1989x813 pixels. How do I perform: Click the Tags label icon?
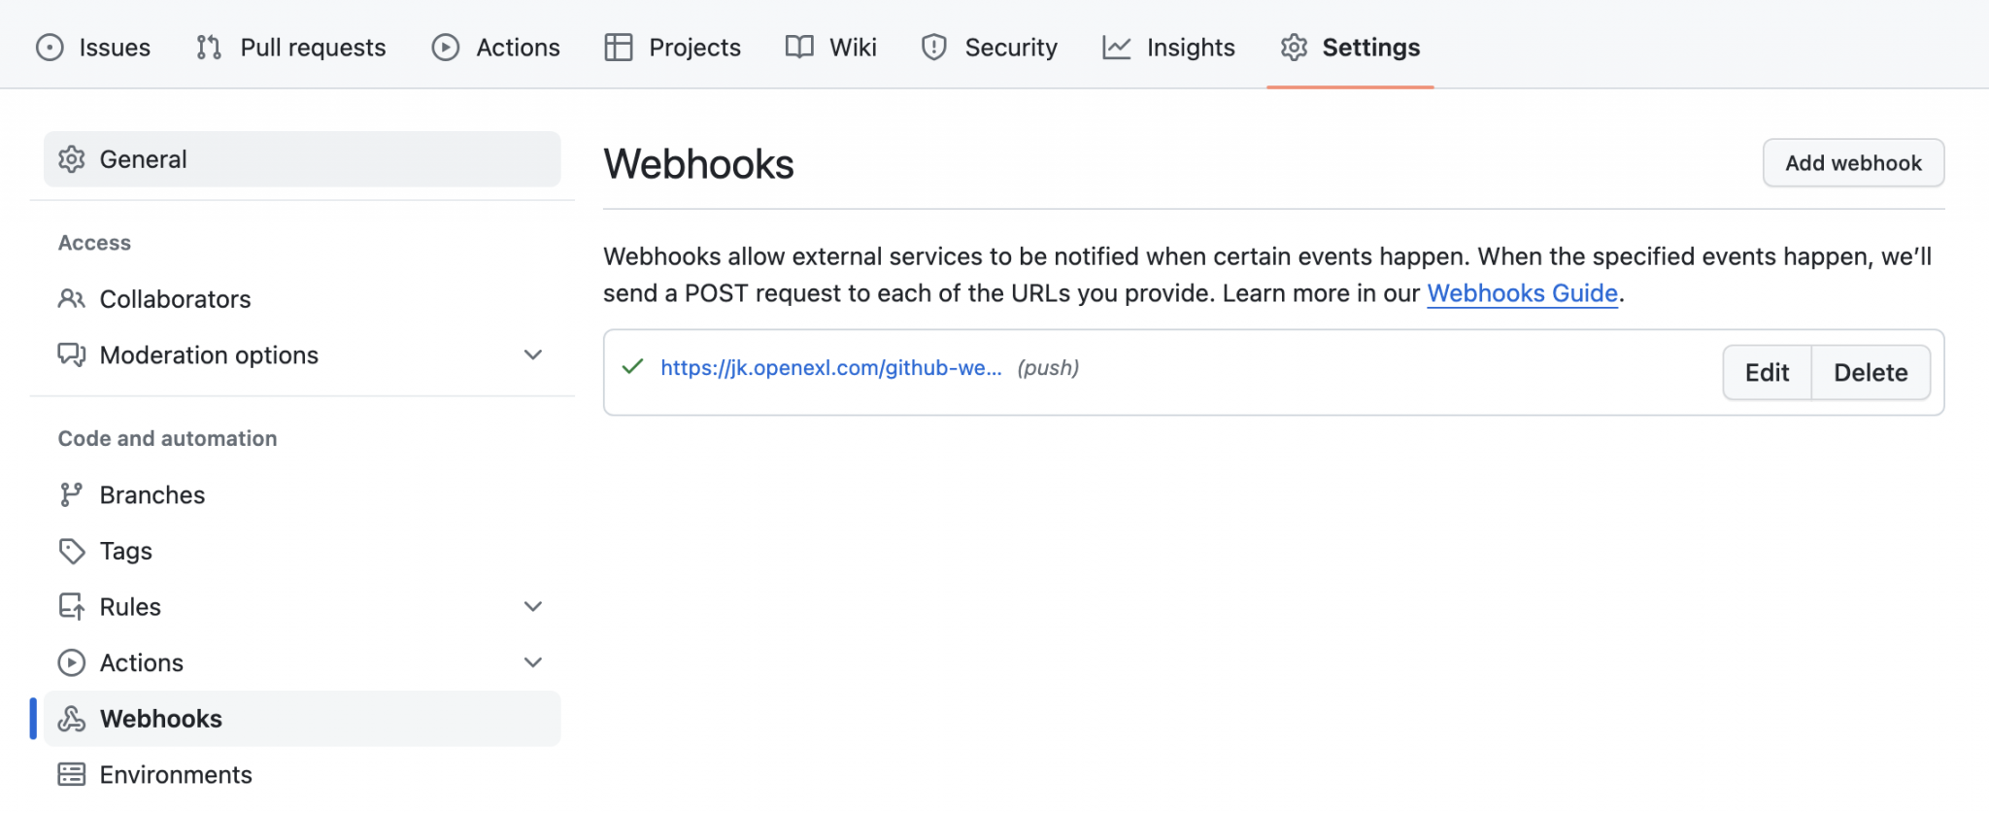[71, 552]
